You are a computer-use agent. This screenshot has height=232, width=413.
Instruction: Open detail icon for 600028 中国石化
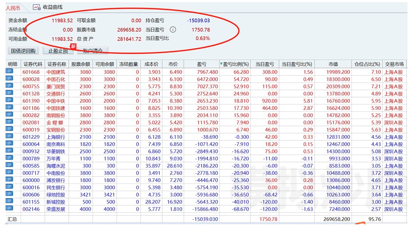click(x=9, y=78)
